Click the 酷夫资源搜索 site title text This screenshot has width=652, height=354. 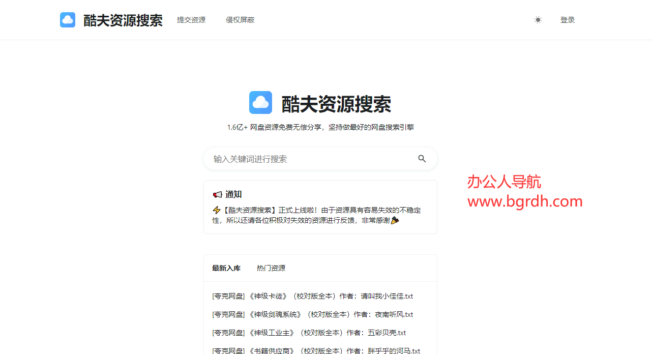click(x=122, y=20)
